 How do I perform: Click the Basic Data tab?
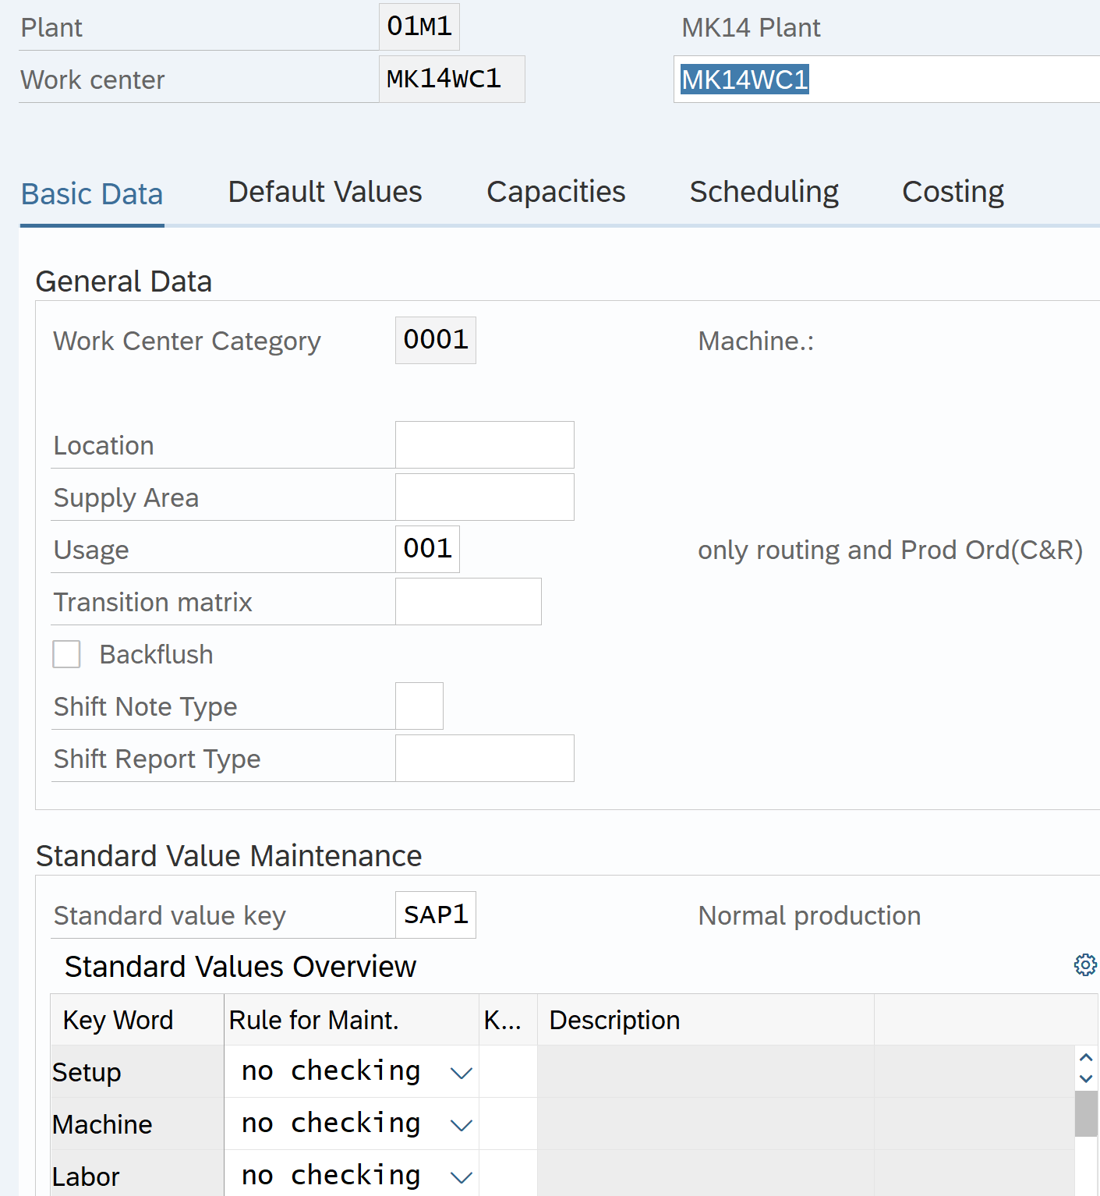point(92,193)
